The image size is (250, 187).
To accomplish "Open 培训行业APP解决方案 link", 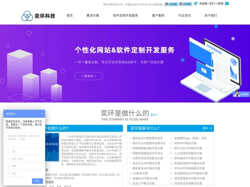I will pyautogui.click(x=146, y=163).
